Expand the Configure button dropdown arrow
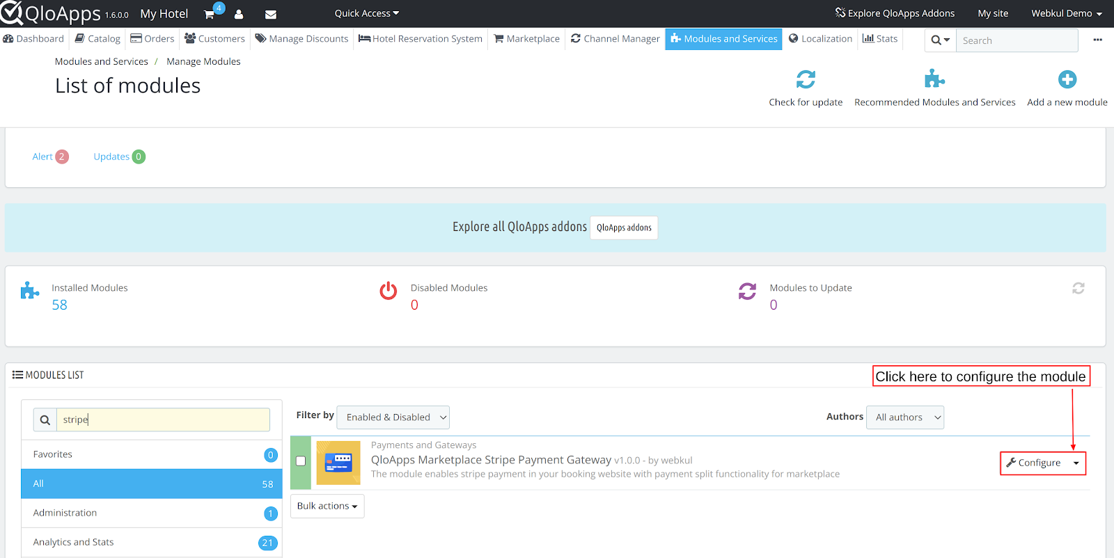The height and width of the screenshot is (558, 1114). tap(1076, 463)
